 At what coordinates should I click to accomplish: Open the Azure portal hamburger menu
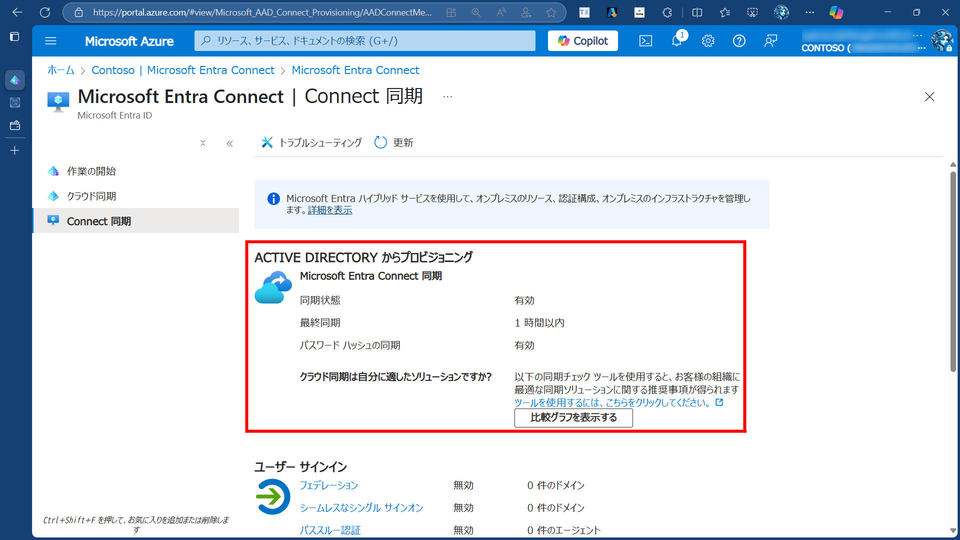pos(50,41)
